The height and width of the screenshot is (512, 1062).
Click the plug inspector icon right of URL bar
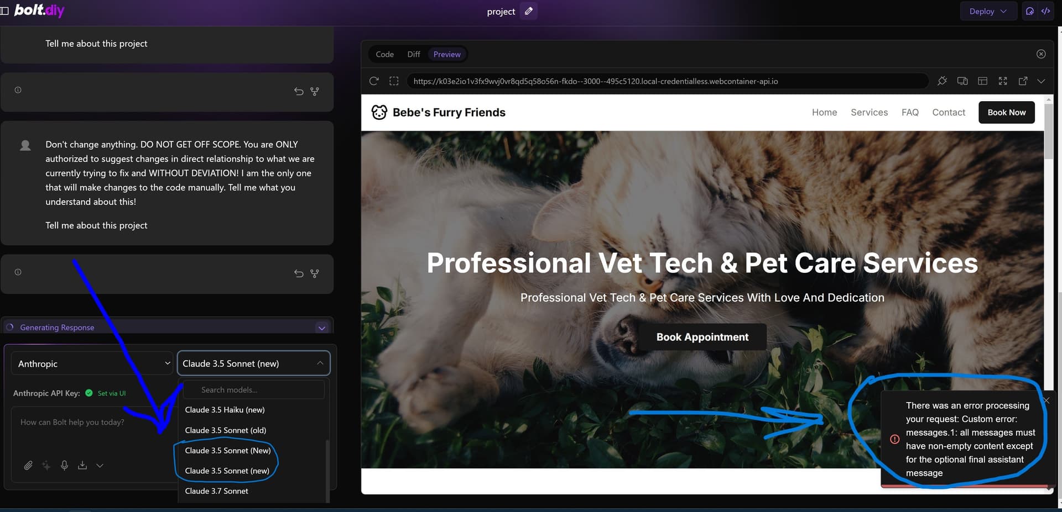tap(942, 81)
